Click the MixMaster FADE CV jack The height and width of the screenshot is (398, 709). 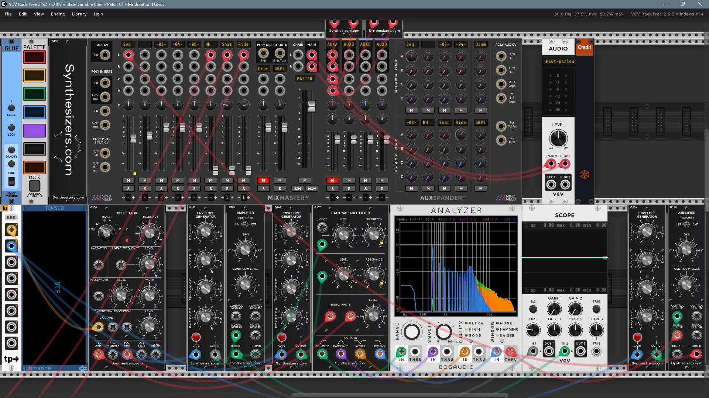point(105,55)
